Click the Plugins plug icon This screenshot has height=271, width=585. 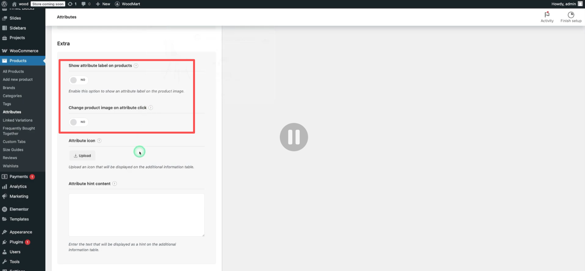[4, 242]
